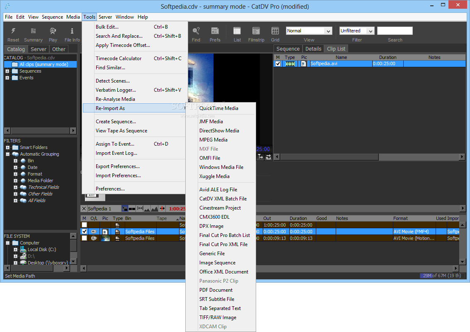
Task: Open the File menu
Action: 9,17
